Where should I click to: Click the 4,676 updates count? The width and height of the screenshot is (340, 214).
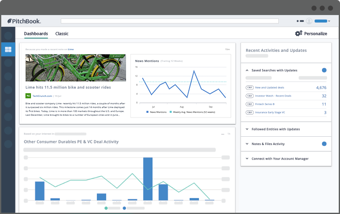click(x=321, y=87)
